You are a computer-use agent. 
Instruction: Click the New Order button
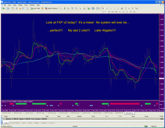pos(35,8)
